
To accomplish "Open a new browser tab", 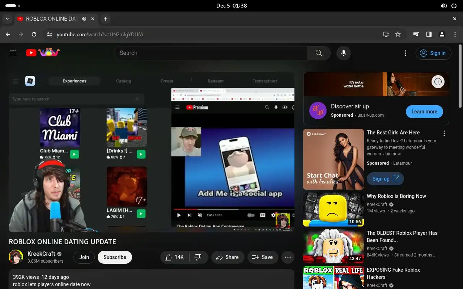I will 105,19.
